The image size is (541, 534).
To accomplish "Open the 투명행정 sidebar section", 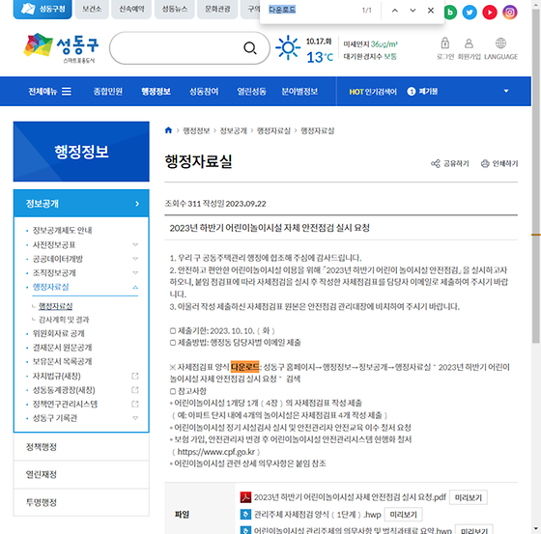I will click(x=81, y=502).
